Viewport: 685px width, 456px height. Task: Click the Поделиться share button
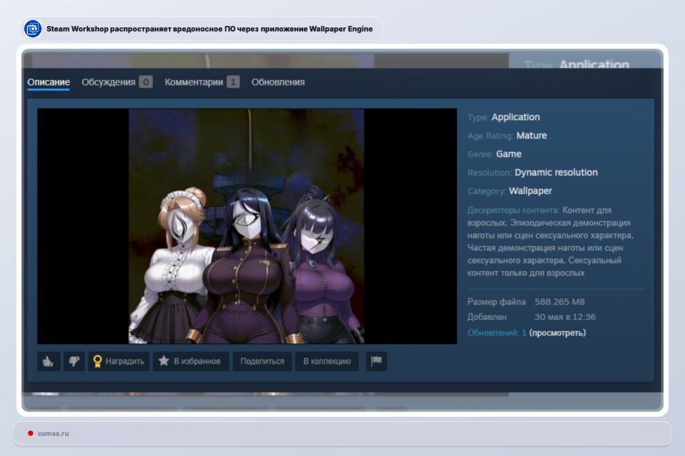point(262,361)
